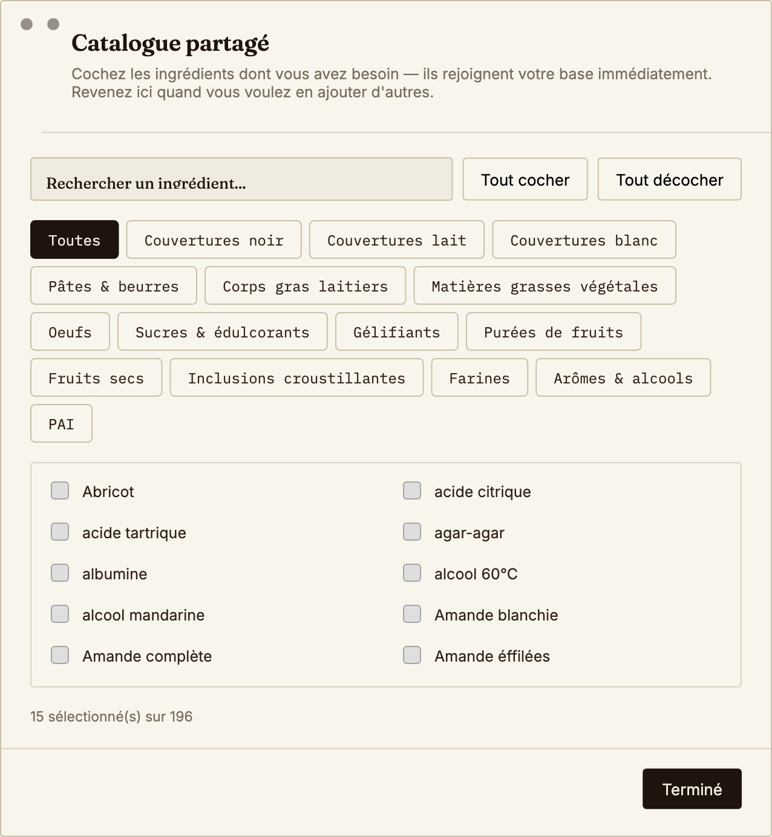Click the Tout décocher button
The height and width of the screenshot is (837, 772).
[x=670, y=179]
